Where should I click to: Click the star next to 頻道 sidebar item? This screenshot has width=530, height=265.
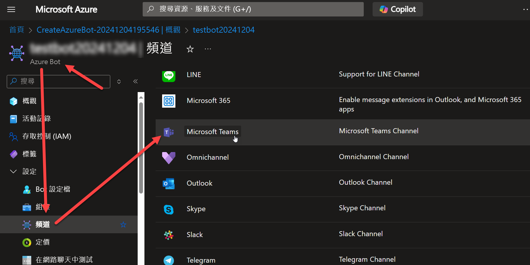123,225
